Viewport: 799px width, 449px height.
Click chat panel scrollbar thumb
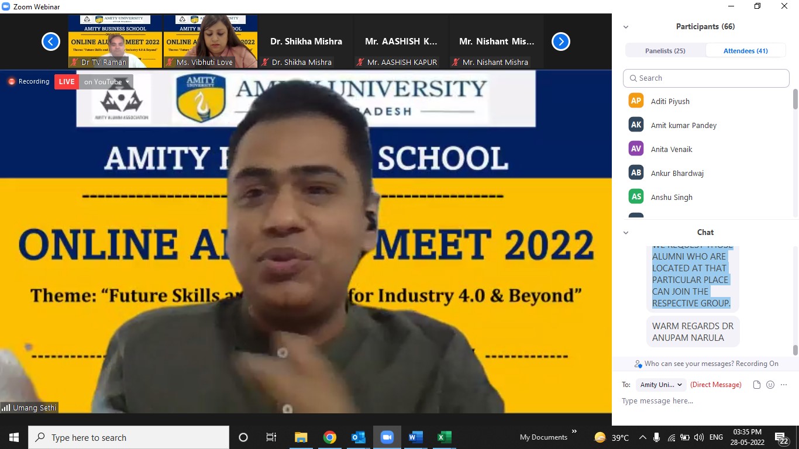pos(795,350)
